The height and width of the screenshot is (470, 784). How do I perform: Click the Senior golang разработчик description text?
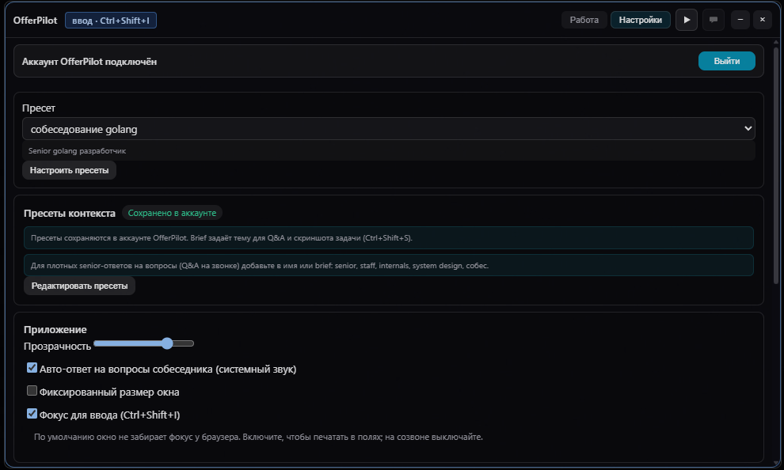tap(77, 151)
